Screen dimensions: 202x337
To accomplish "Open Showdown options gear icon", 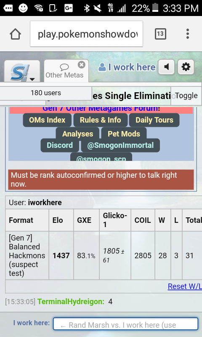I will point(186,67).
